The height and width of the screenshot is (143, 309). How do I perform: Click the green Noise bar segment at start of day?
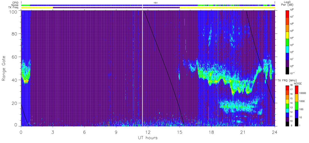(25, 5)
